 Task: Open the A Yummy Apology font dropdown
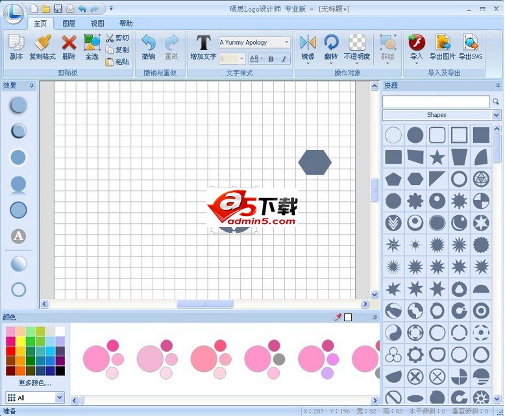tap(287, 42)
